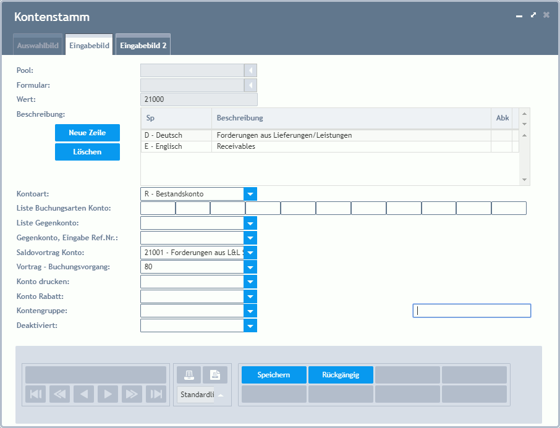560x428 pixels.
Task: Close the Kontenstamm window
Action: pyautogui.click(x=546, y=15)
